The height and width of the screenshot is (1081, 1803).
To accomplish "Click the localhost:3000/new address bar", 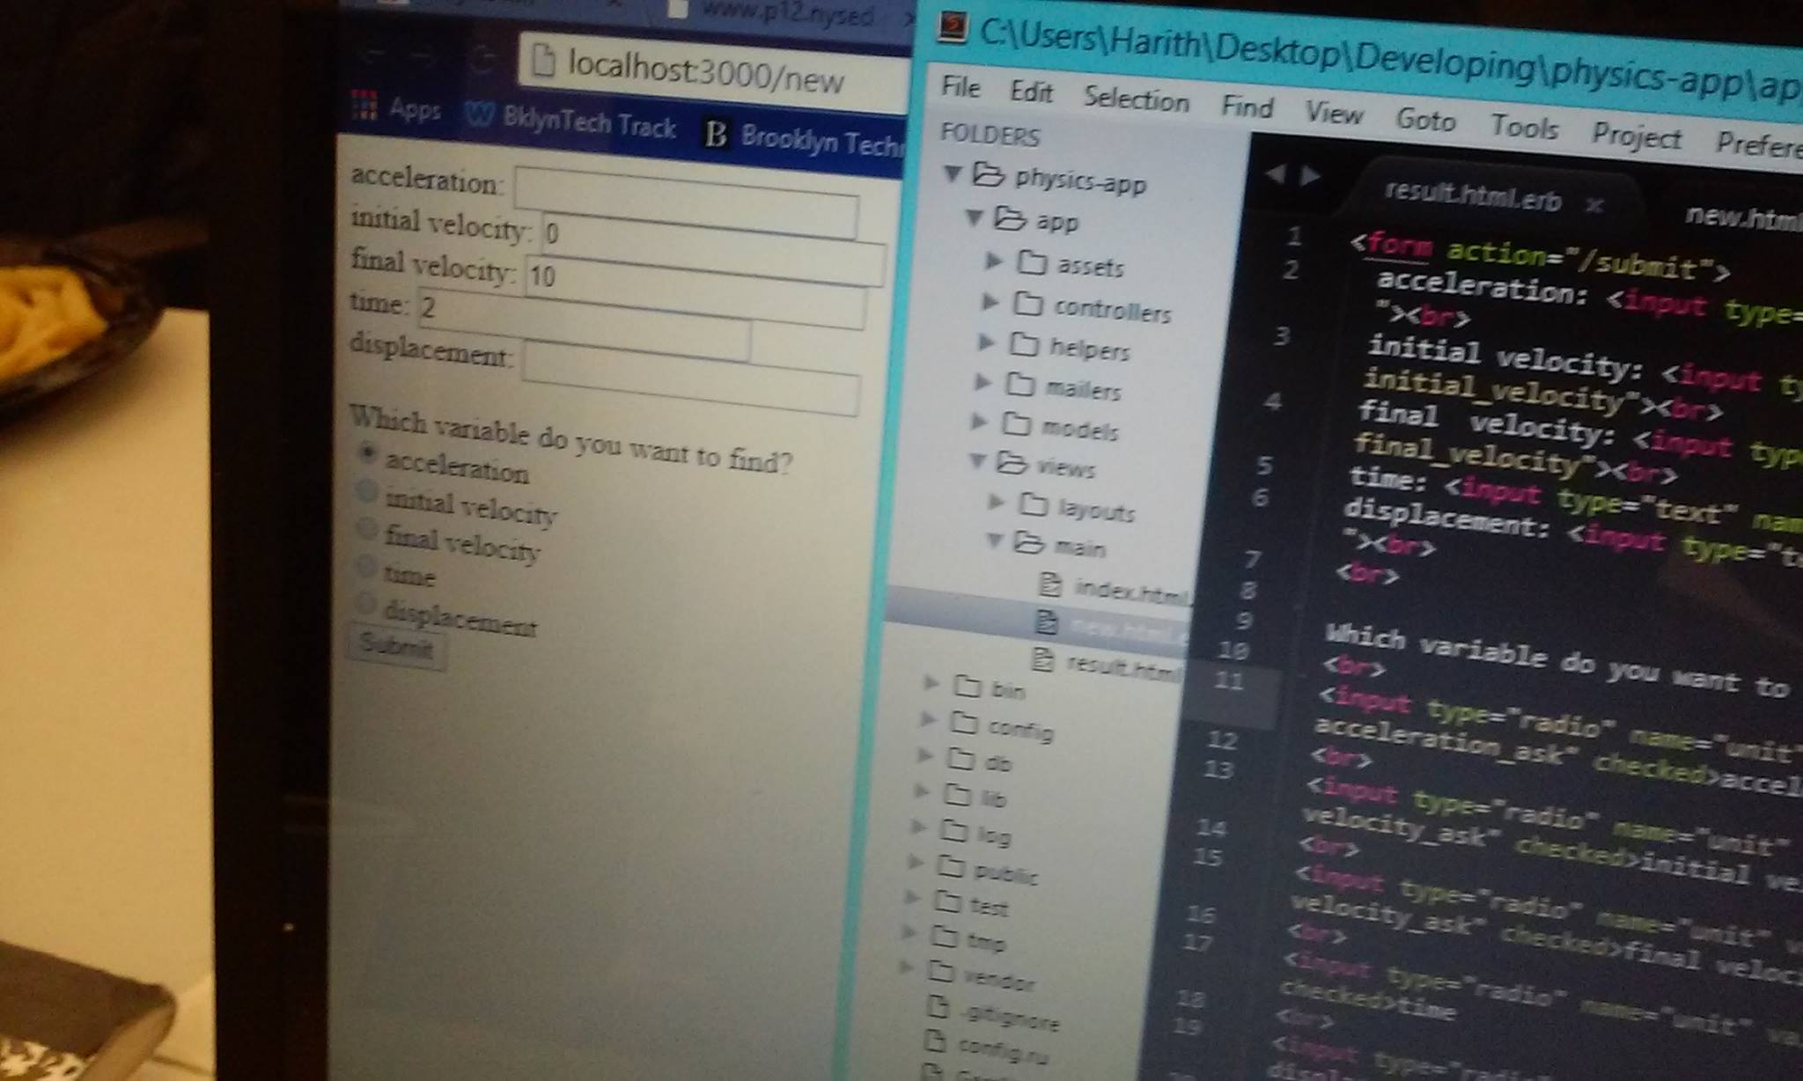I will coord(704,72).
